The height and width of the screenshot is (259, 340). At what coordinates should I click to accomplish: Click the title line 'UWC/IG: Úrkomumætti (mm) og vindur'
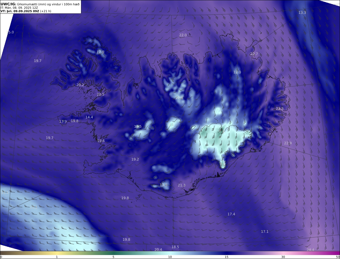[40, 4]
